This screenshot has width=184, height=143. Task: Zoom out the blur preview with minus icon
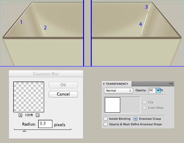point(37,115)
